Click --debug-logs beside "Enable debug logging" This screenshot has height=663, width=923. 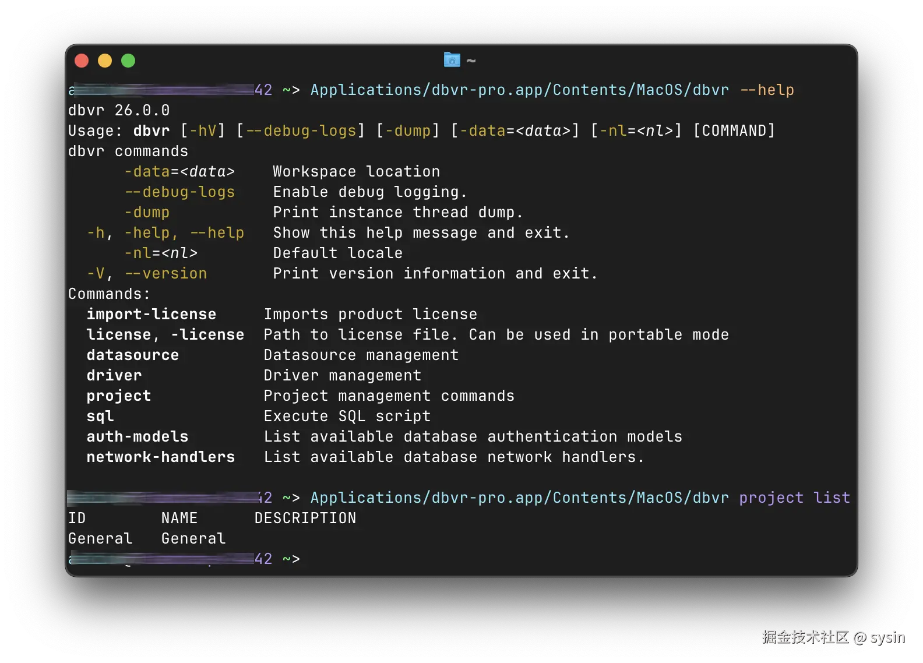179,192
